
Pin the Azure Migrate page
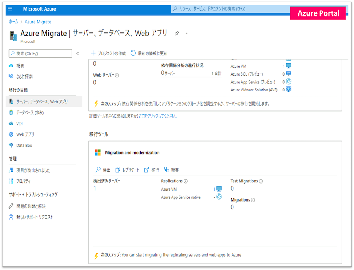click(177, 33)
